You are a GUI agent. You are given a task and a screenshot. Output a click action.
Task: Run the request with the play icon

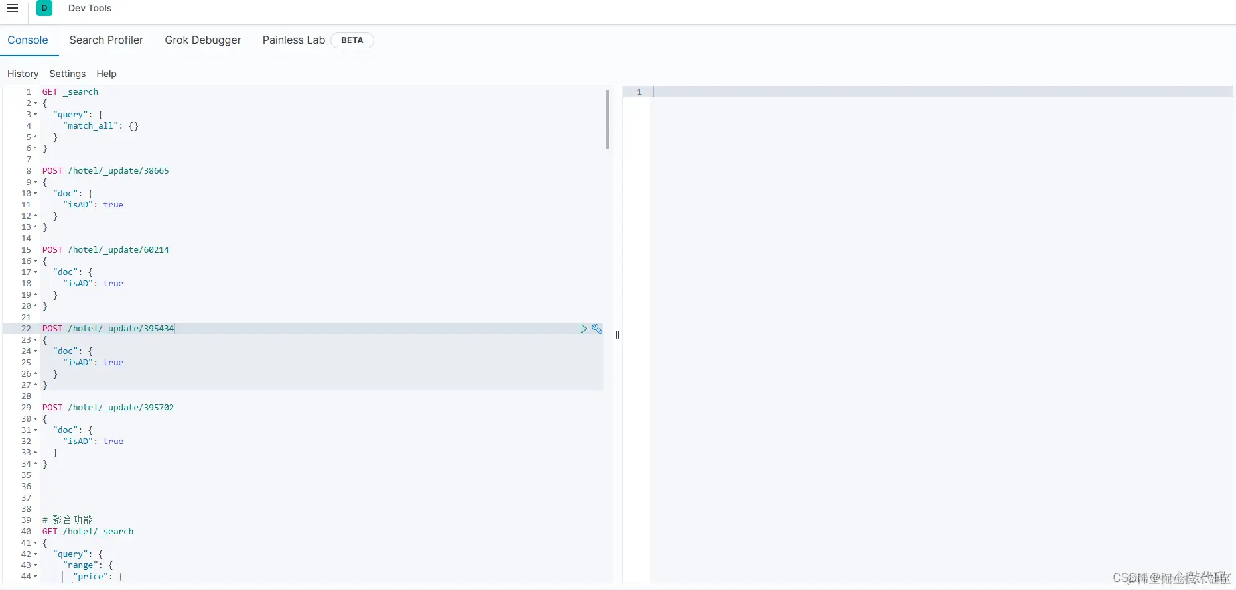click(x=583, y=329)
